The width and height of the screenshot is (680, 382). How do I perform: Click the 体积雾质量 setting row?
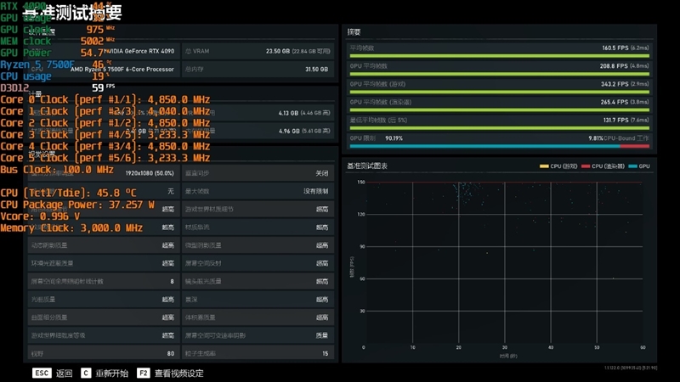coord(258,317)
